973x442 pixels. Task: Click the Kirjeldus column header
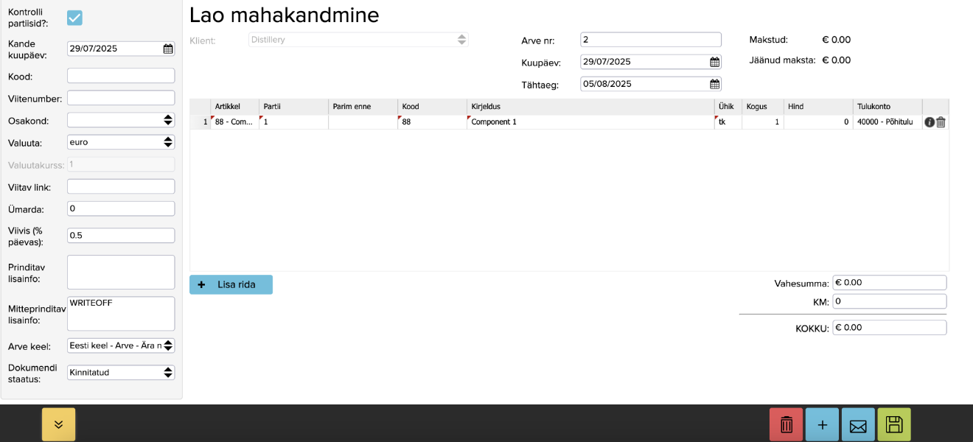(486, 107)
